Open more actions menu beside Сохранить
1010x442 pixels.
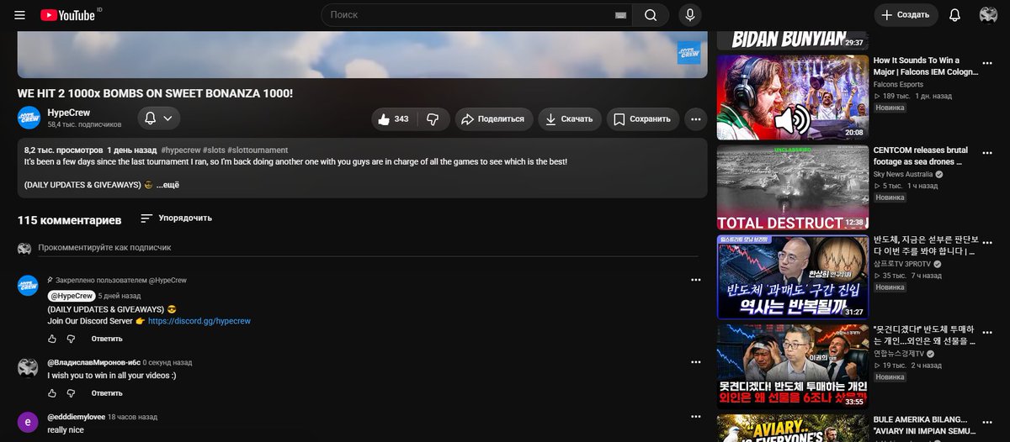click(x=695, y=119)
